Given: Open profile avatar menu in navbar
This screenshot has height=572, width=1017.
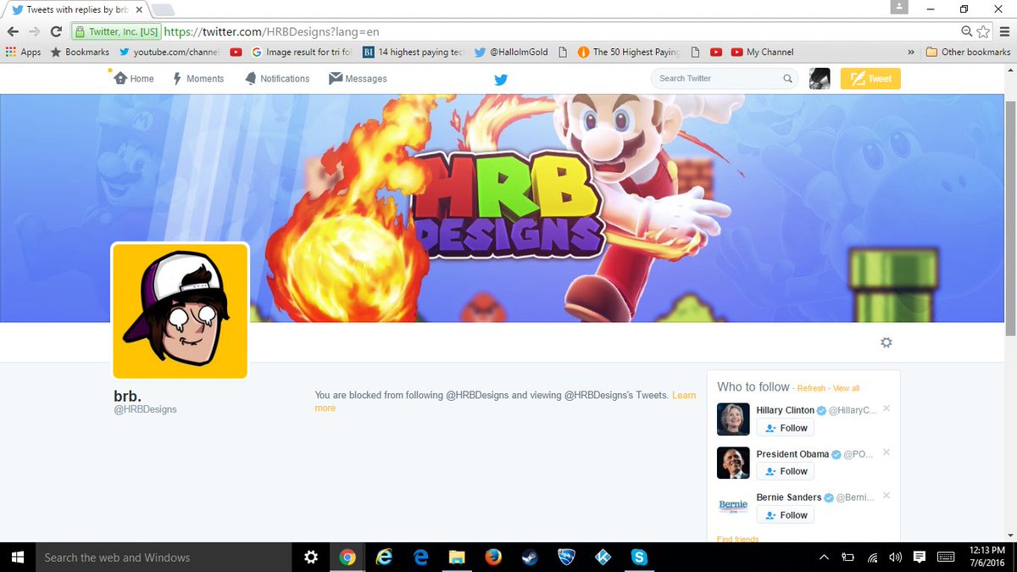Looking at the screenshot, I should point(820,78).
